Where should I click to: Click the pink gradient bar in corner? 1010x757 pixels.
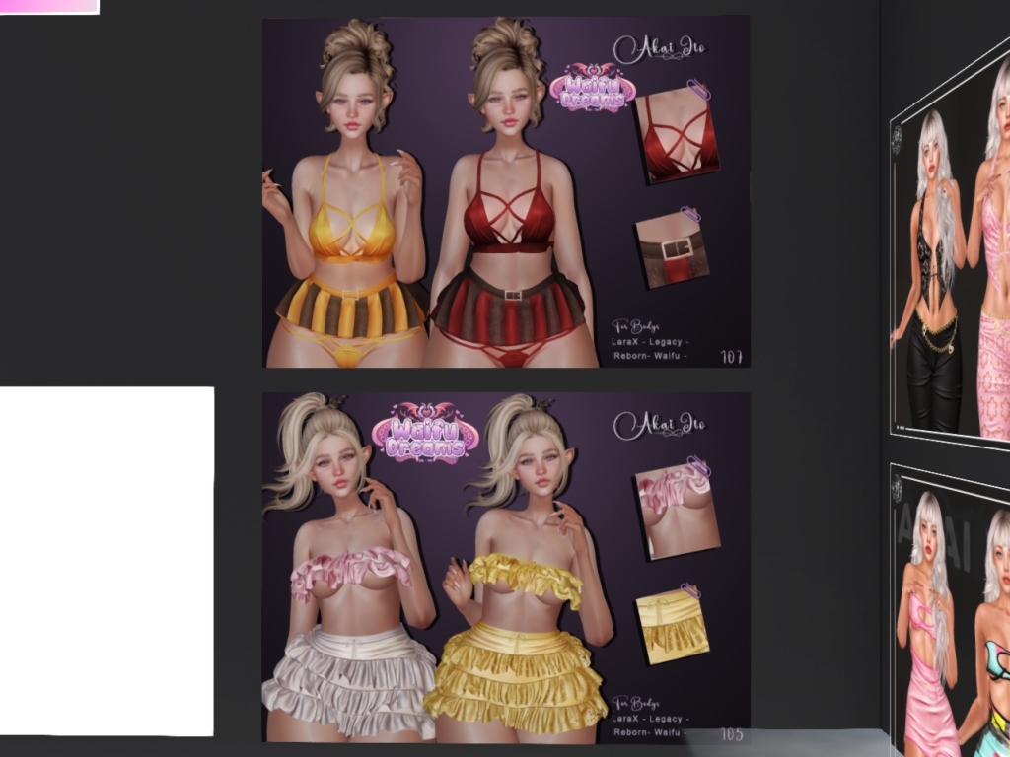tap(49, 6)
